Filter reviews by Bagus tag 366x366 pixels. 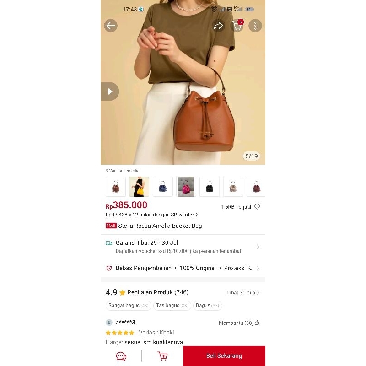pyautogui.click(x=208, y=306)
